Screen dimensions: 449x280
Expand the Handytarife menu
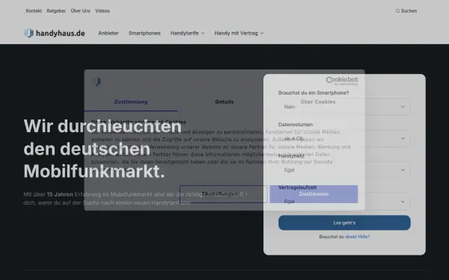point(187,33)
